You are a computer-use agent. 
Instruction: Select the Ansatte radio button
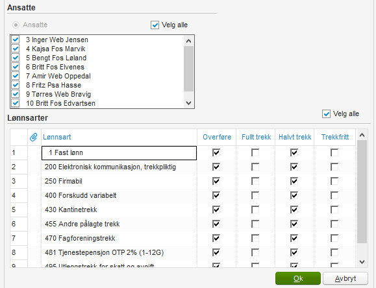(16, 25)
